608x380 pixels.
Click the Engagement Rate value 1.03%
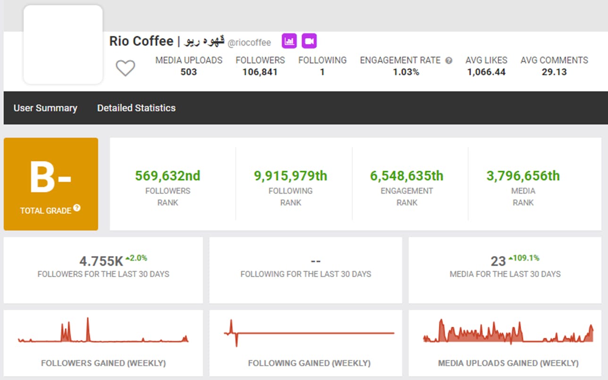[406, 72]
